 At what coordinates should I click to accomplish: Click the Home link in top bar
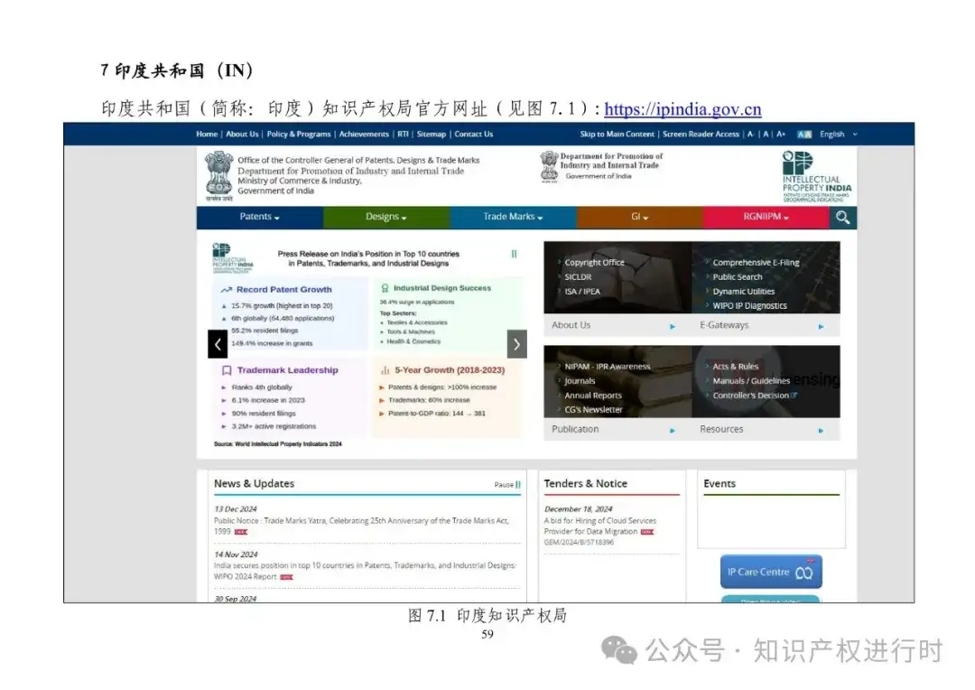pos(207,134)
